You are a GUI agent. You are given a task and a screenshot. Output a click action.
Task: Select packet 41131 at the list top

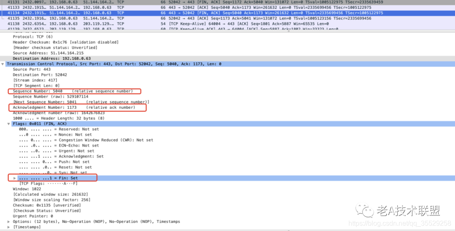click(227, 2)
